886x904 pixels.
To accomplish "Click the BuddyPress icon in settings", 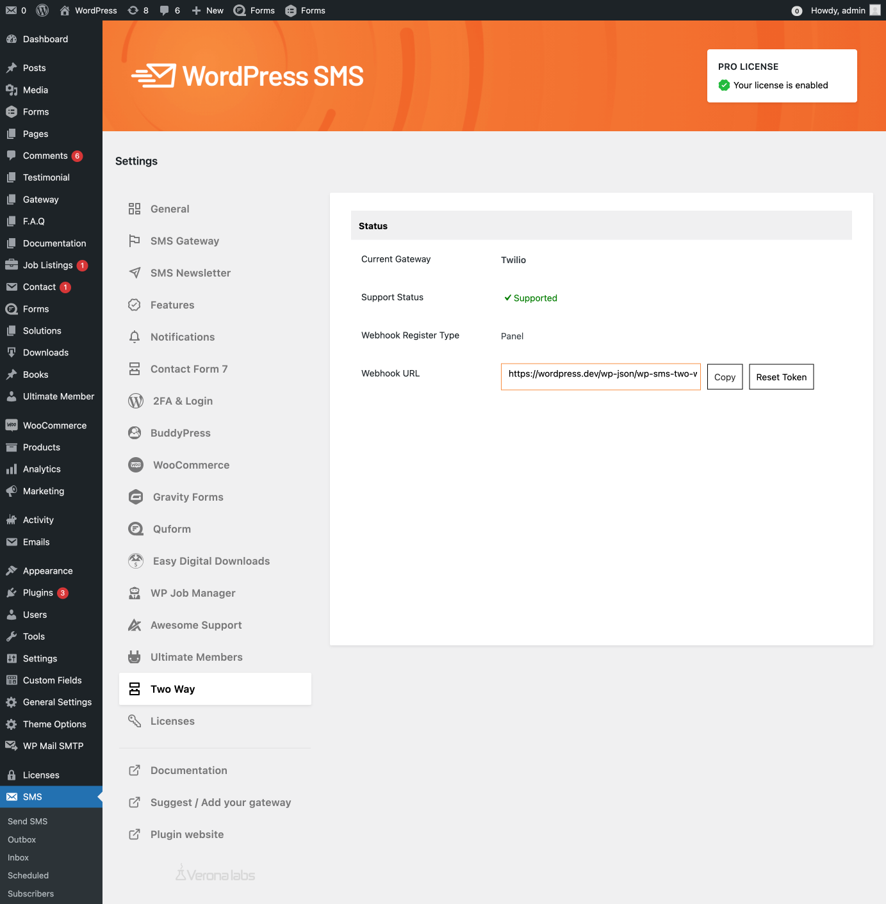I will tap(135, 433).
